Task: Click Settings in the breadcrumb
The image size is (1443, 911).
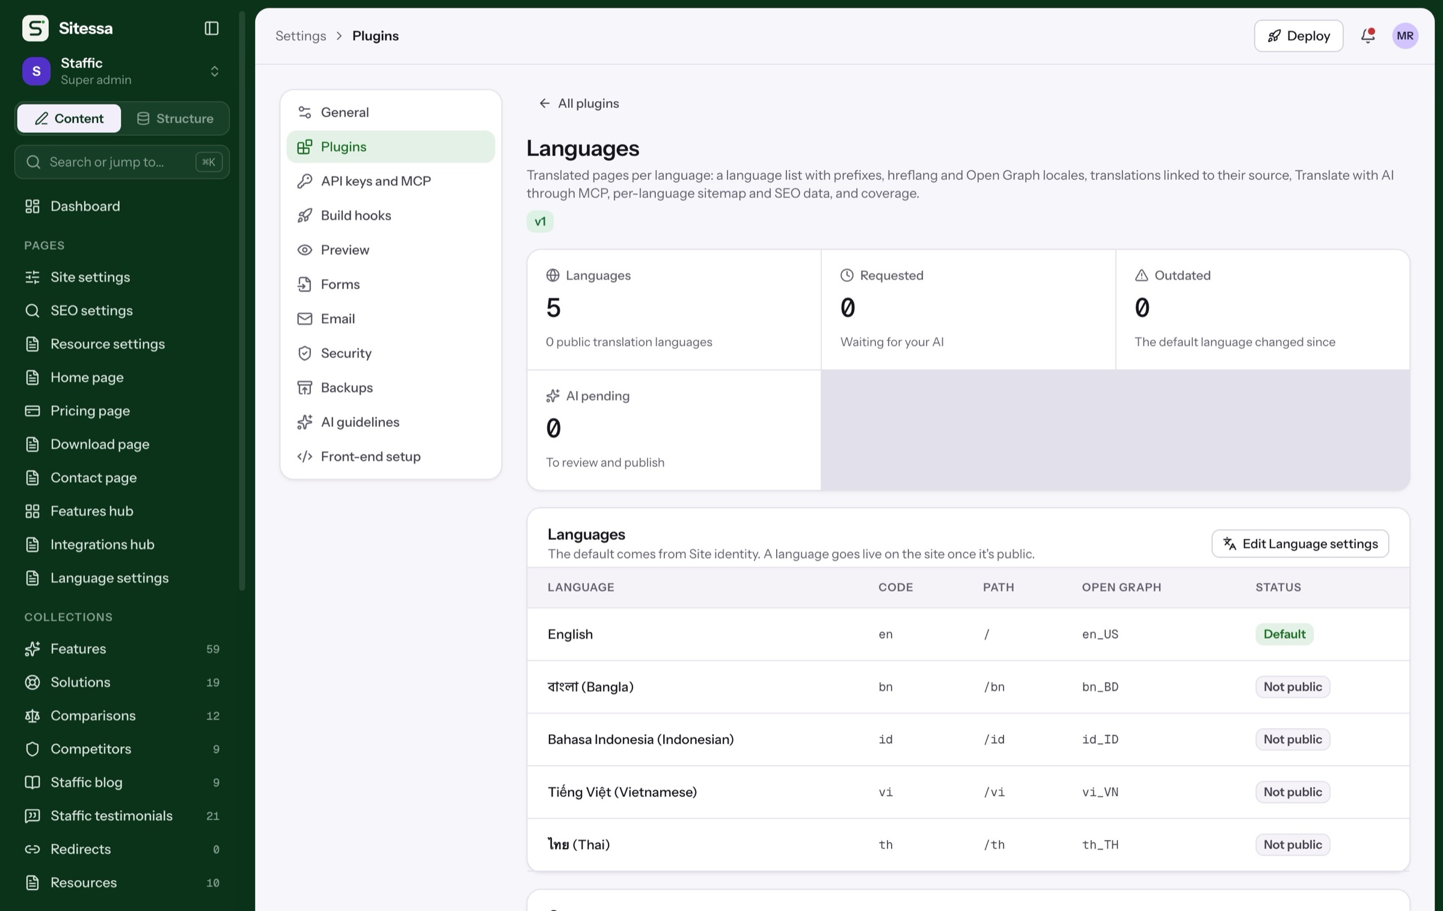Action: 301,35
